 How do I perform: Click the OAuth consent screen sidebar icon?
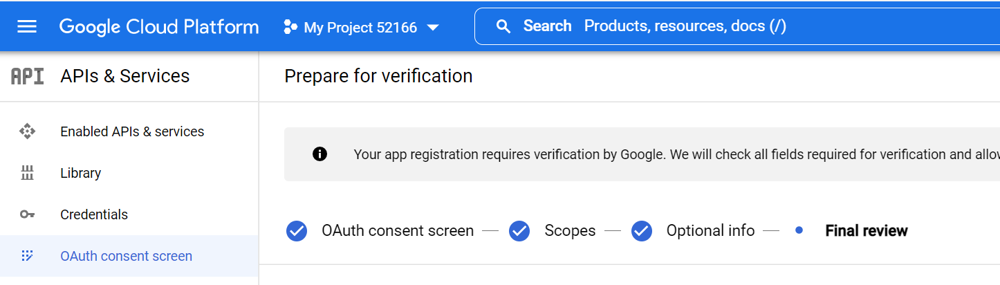click(27, 256)
